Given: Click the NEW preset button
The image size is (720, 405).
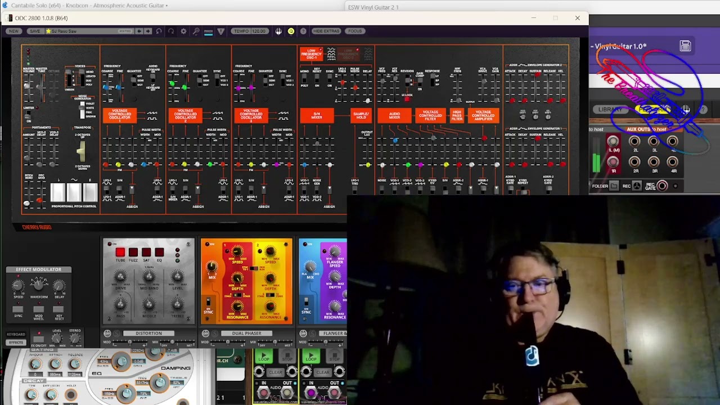Looking at the screenshot, I should (x=13, y=31).
